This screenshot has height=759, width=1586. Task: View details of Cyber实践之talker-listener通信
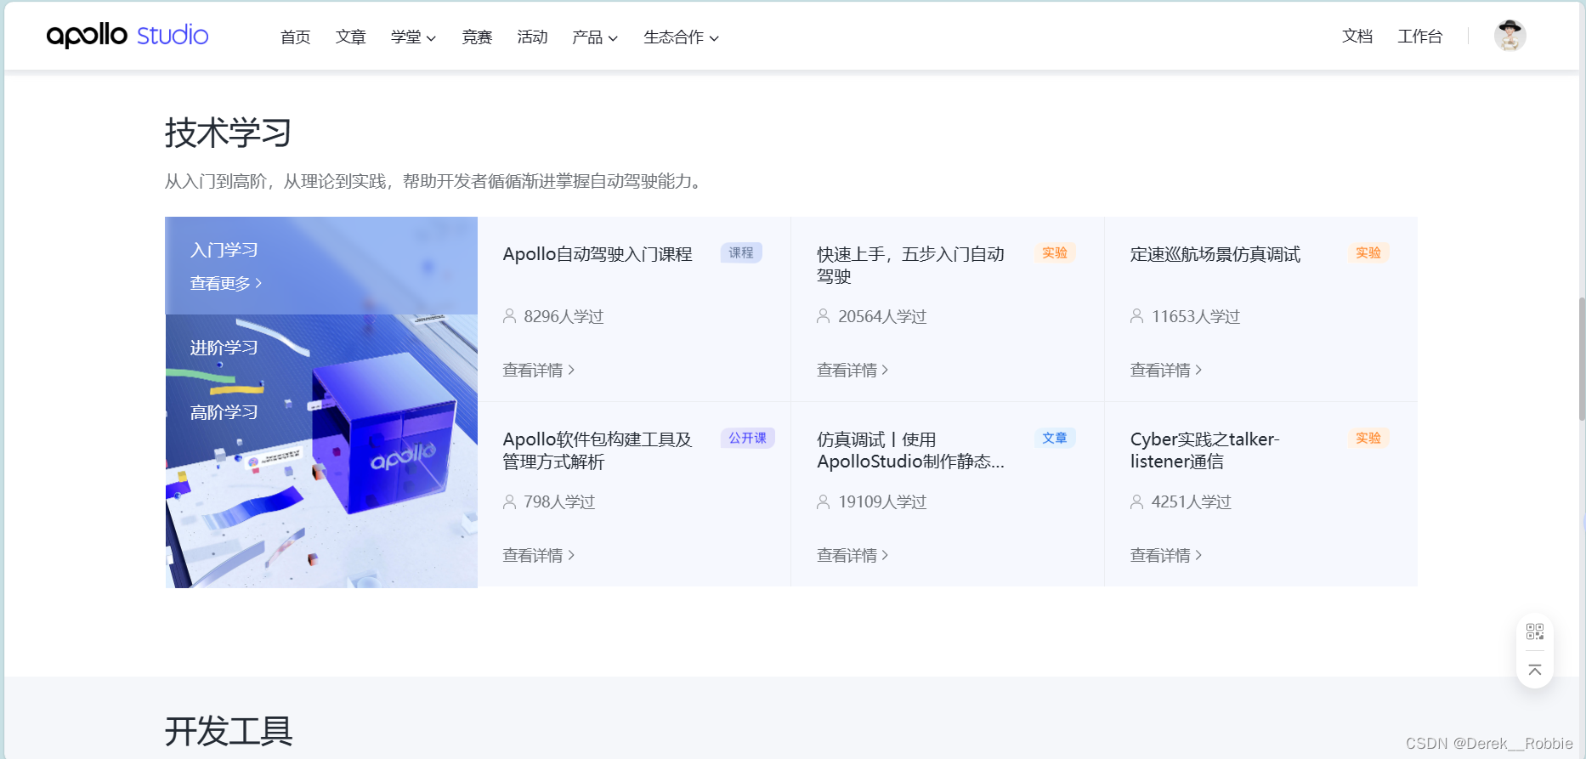1166,555
